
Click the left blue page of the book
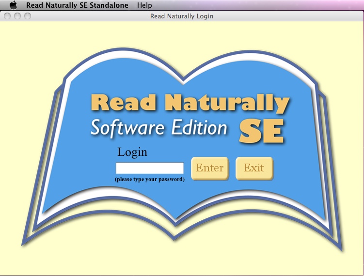pyautogui.click(x=78, y=160)
